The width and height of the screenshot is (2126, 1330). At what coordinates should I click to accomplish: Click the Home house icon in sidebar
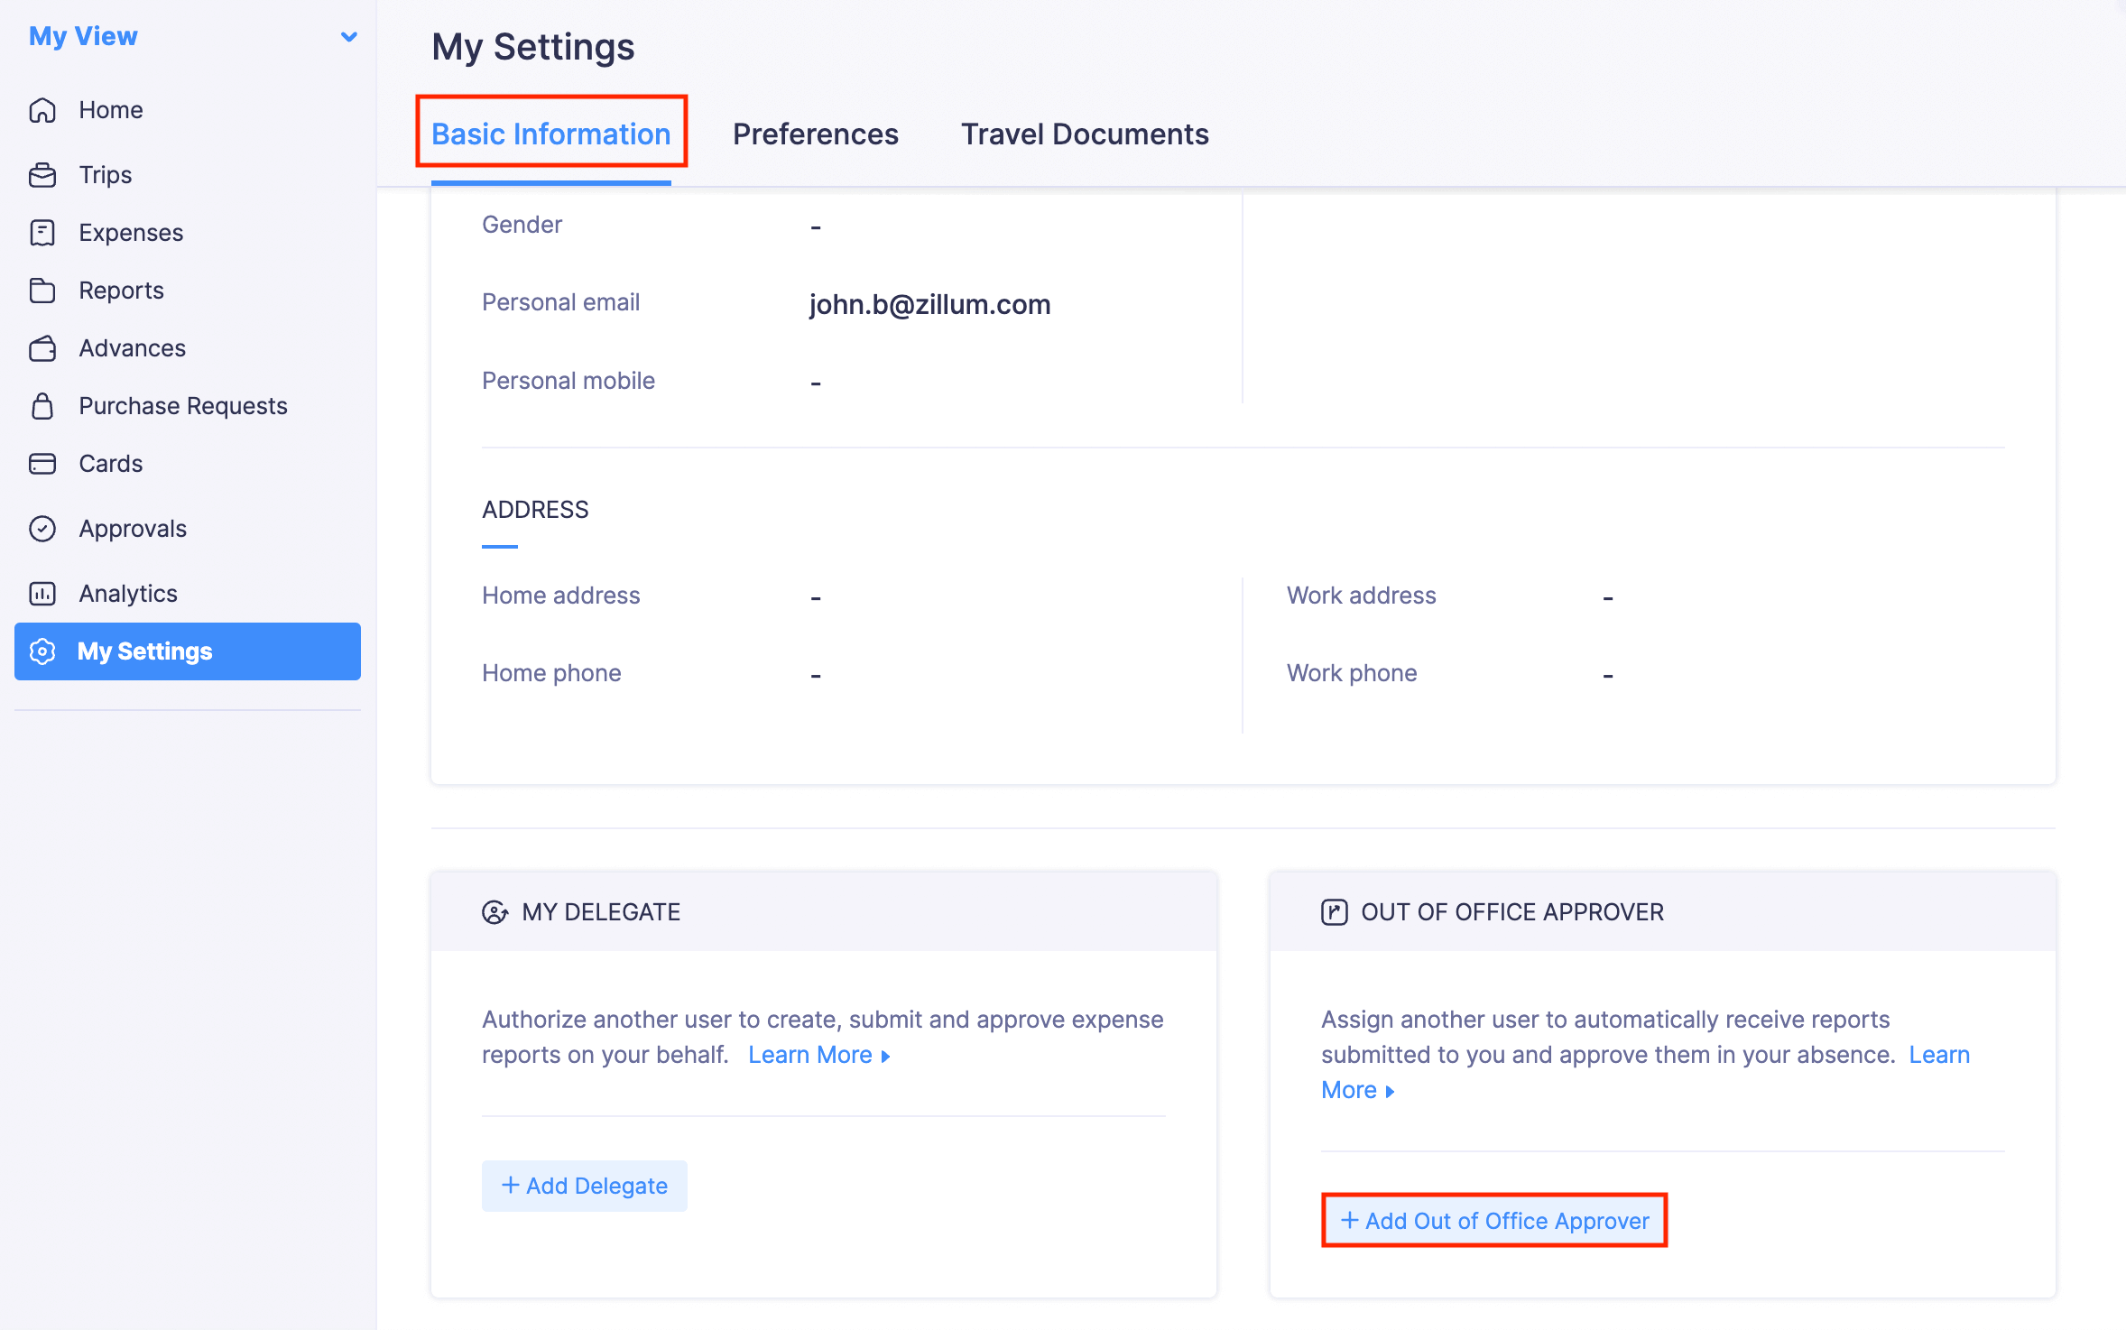click(42, 110)
